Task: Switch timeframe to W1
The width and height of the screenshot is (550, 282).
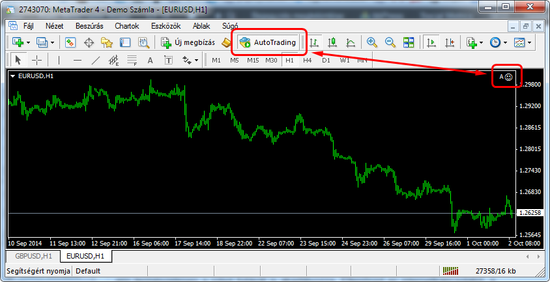Action: pyautogui.click(x=345, y=61)
